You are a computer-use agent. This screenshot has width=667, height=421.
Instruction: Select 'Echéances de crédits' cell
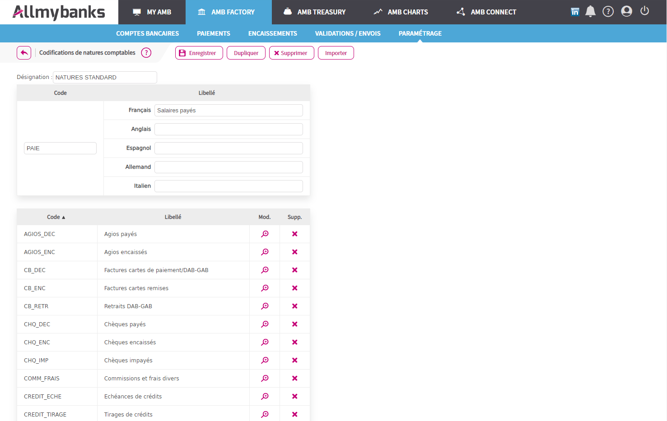tap(173, 396)
